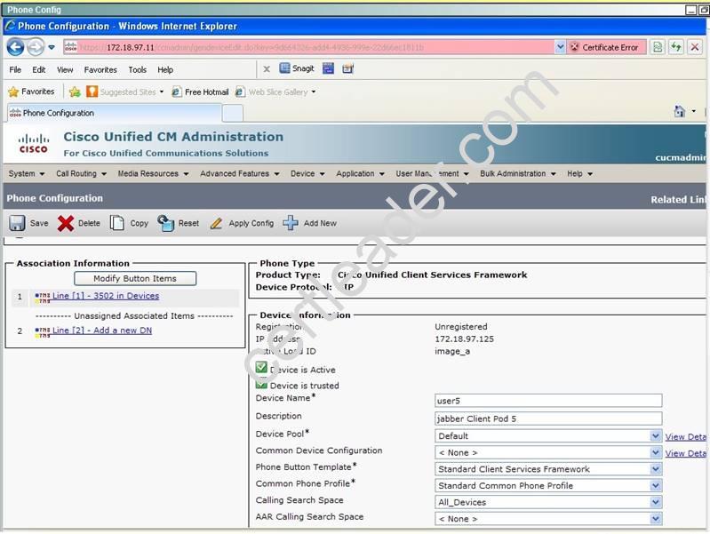
Task: Open the Free Hotmail favorite link
Action: point(200,92)
